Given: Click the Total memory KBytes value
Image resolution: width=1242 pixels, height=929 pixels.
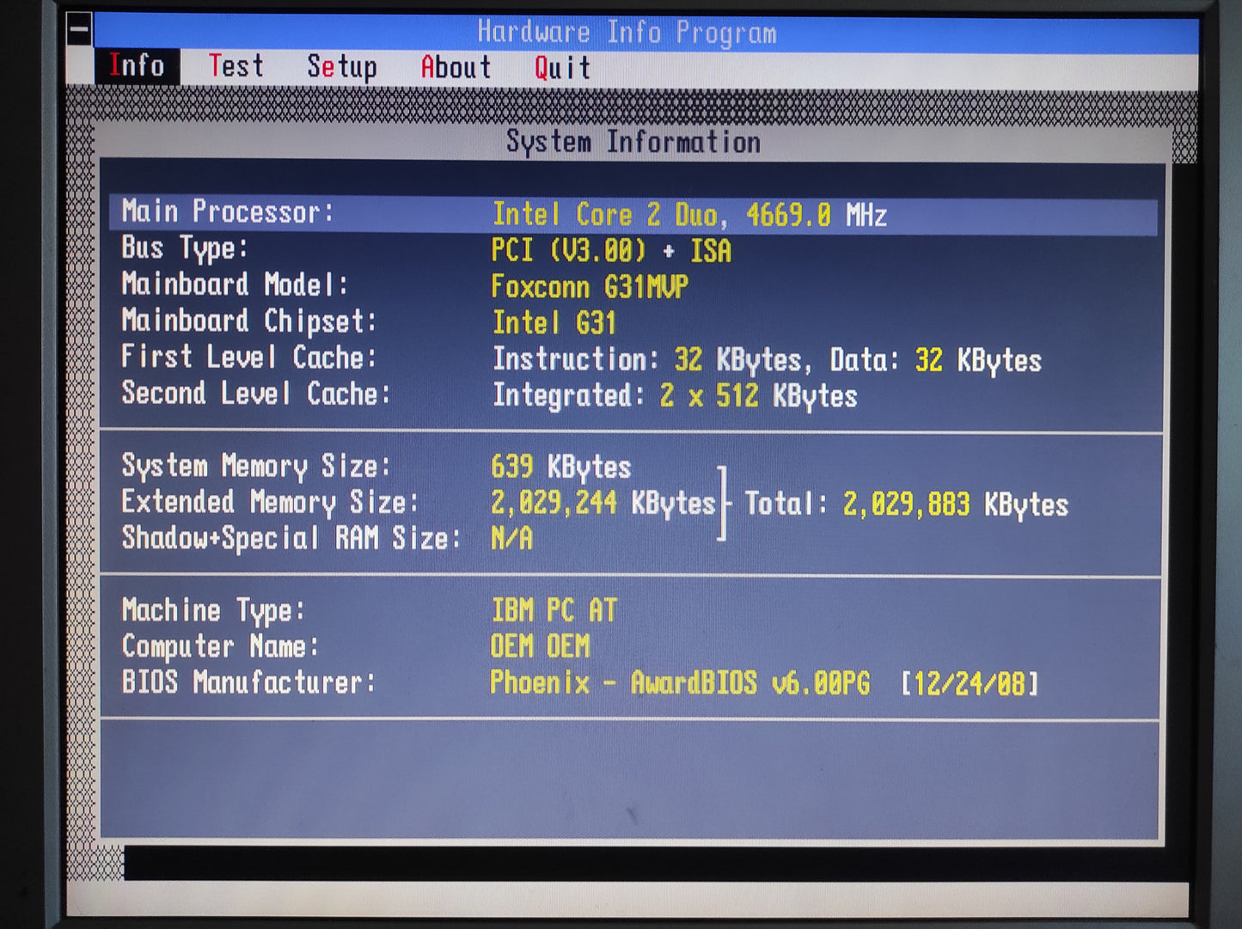Looking at the screenshot, I should 954,504.
